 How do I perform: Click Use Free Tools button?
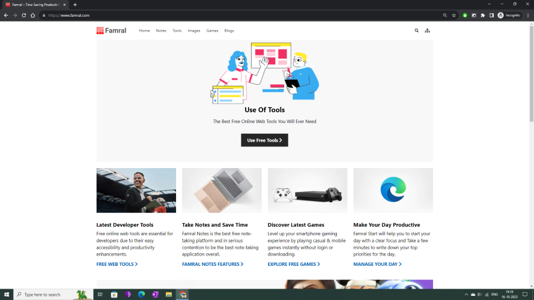[265, 140]
